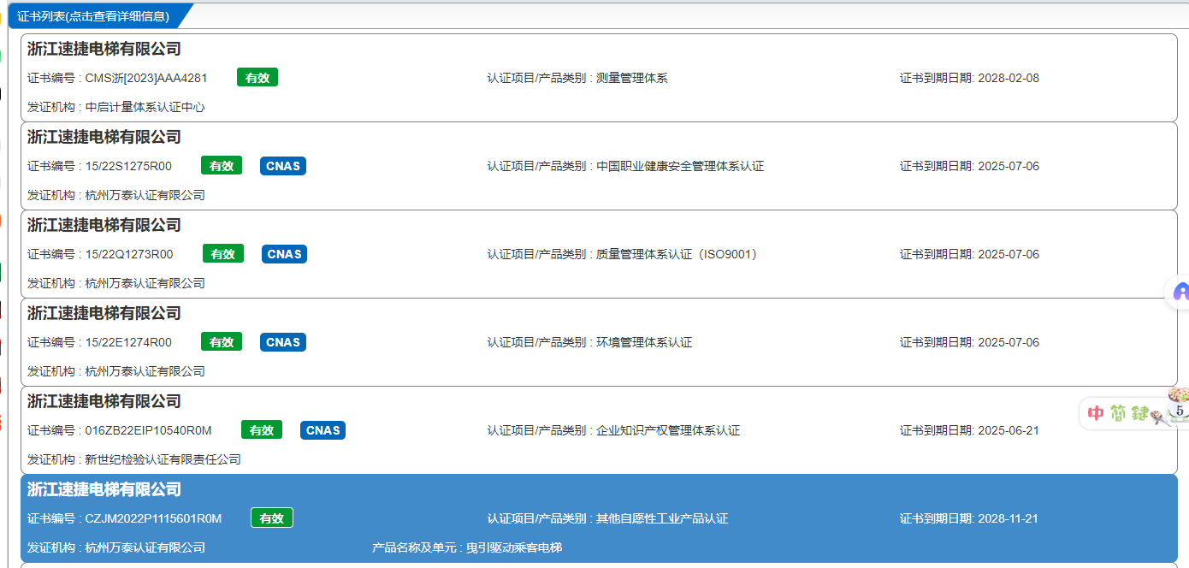
Task: Click the 其他自愿性工业产品认证 category text
Action: coord(662,518)
